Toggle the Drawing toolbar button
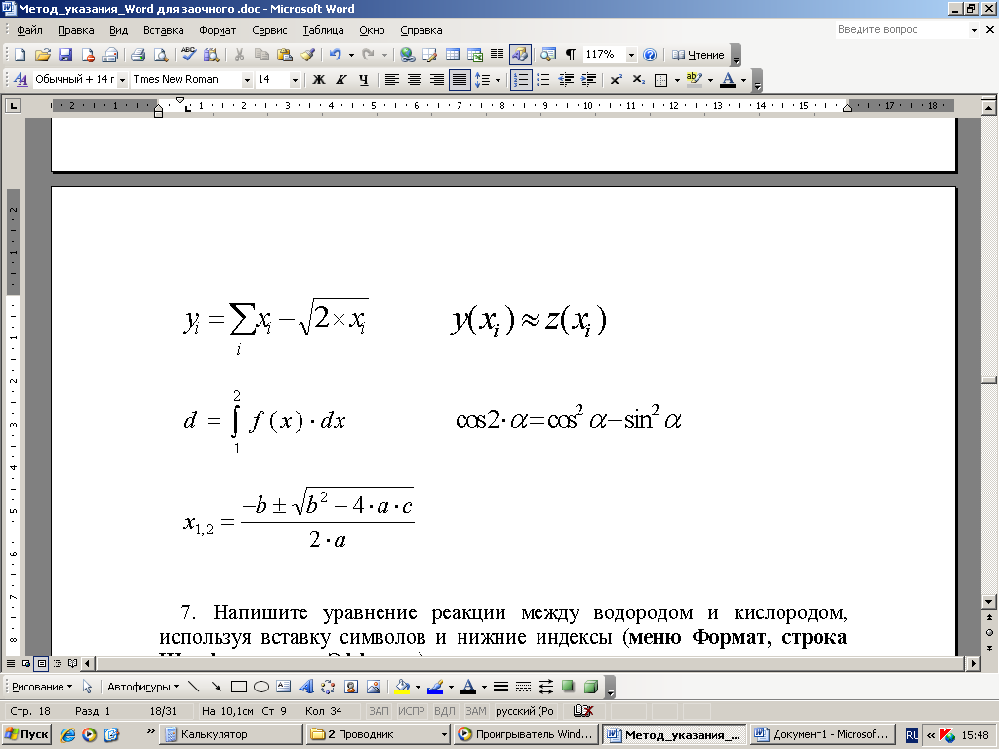Screen dimensions: 999x749 click(520, 55)
